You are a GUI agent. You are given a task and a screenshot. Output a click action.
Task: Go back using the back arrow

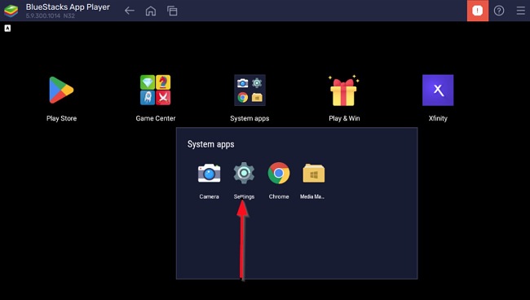click(130, 11)
